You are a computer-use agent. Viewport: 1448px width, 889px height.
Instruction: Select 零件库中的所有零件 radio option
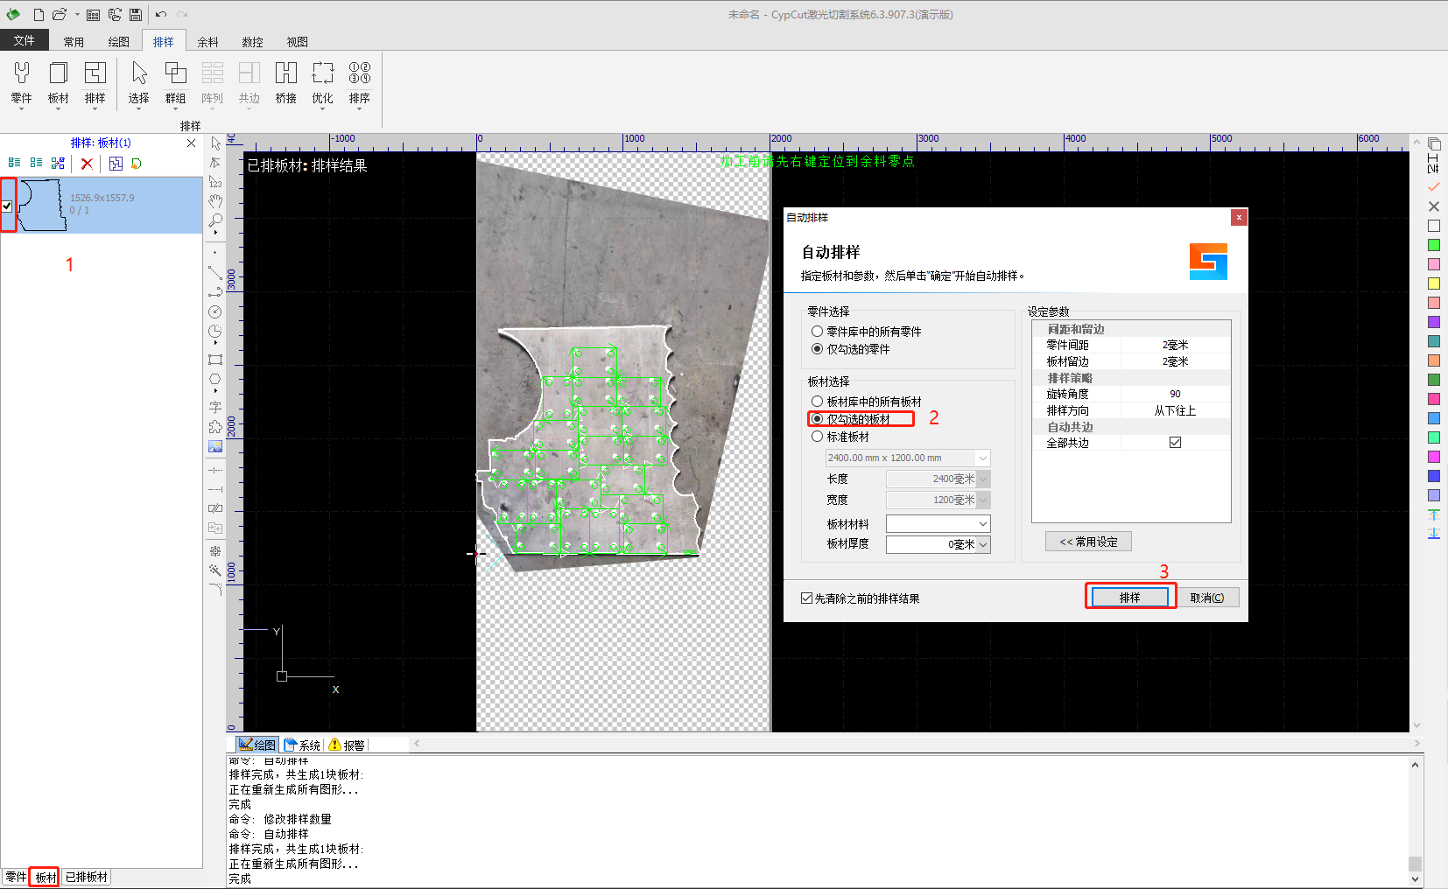click(x=817, y=332)
